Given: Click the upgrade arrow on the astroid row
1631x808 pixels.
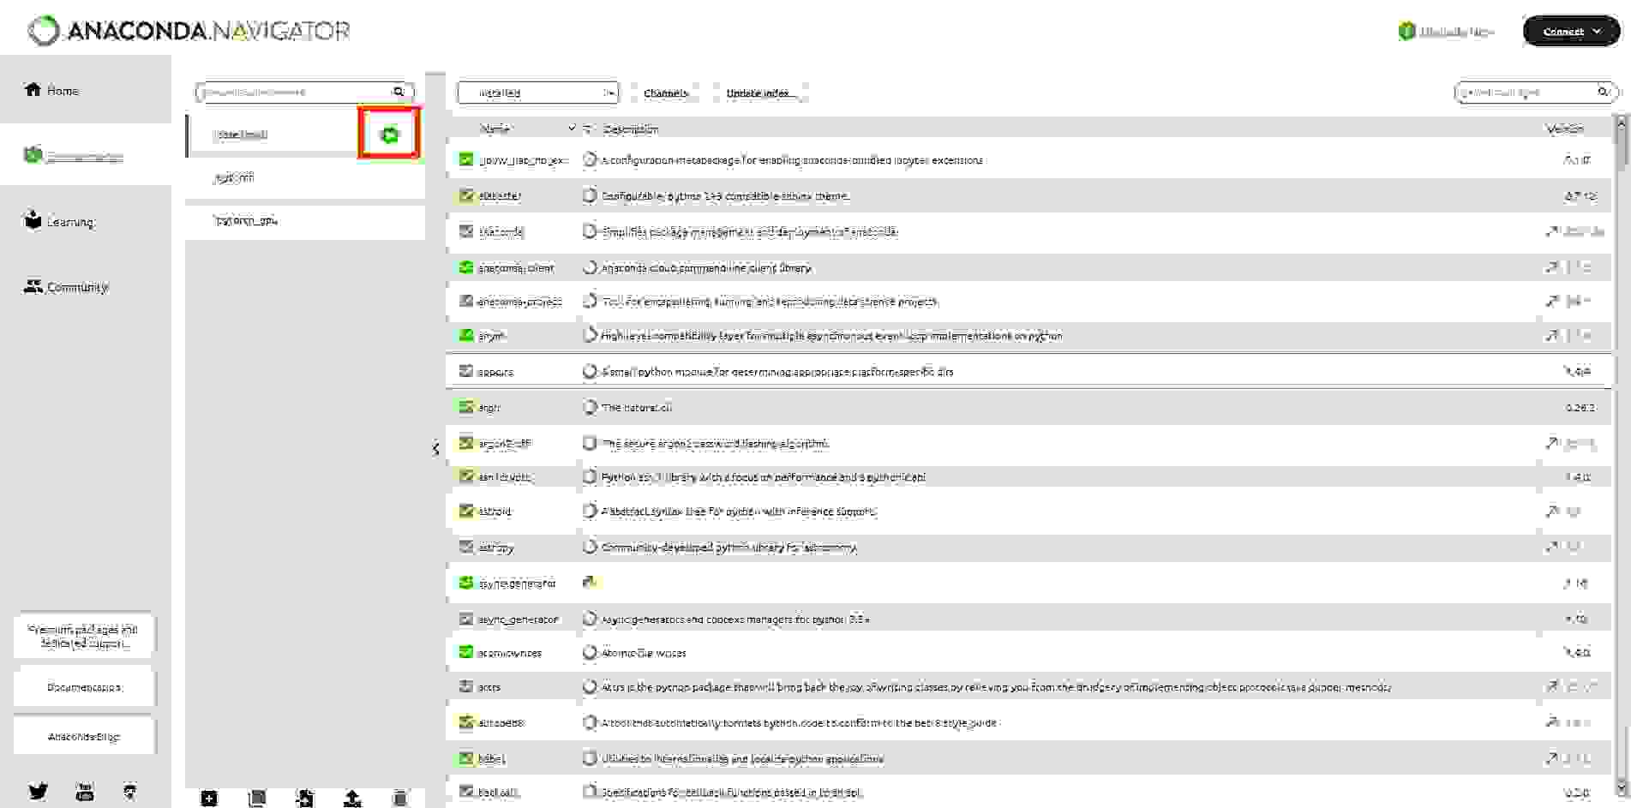Looking at the screenshot, I should pyautogui.click(x=1551, y=511).
